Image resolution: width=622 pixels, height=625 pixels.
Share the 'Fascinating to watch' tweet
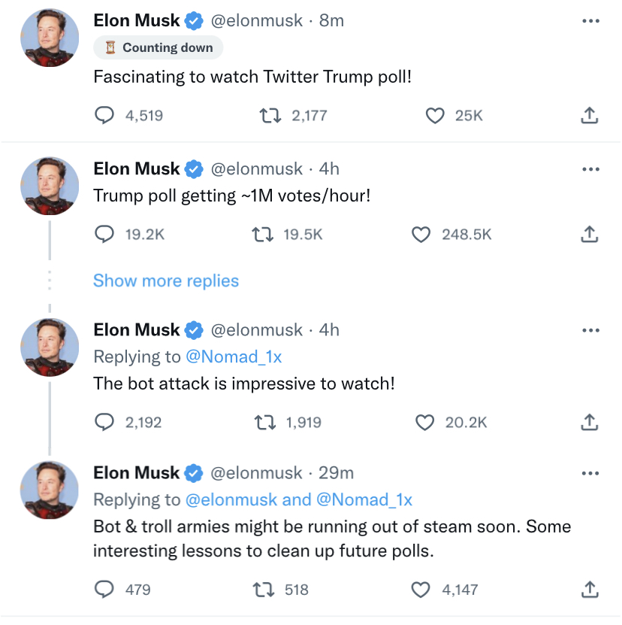pos(590,115)
